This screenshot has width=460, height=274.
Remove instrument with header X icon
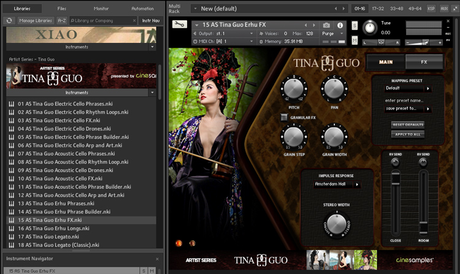[x=448, y=21]
